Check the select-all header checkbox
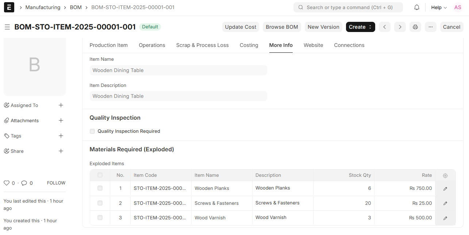The height and width of the screenshot is (235, 469). (x=100, y=175)
